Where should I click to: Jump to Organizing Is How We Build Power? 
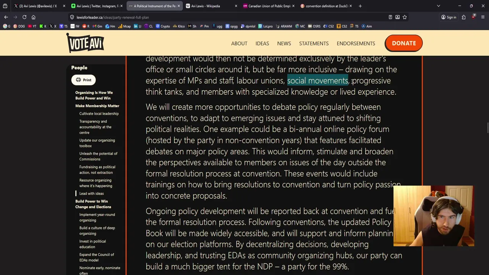94,95
